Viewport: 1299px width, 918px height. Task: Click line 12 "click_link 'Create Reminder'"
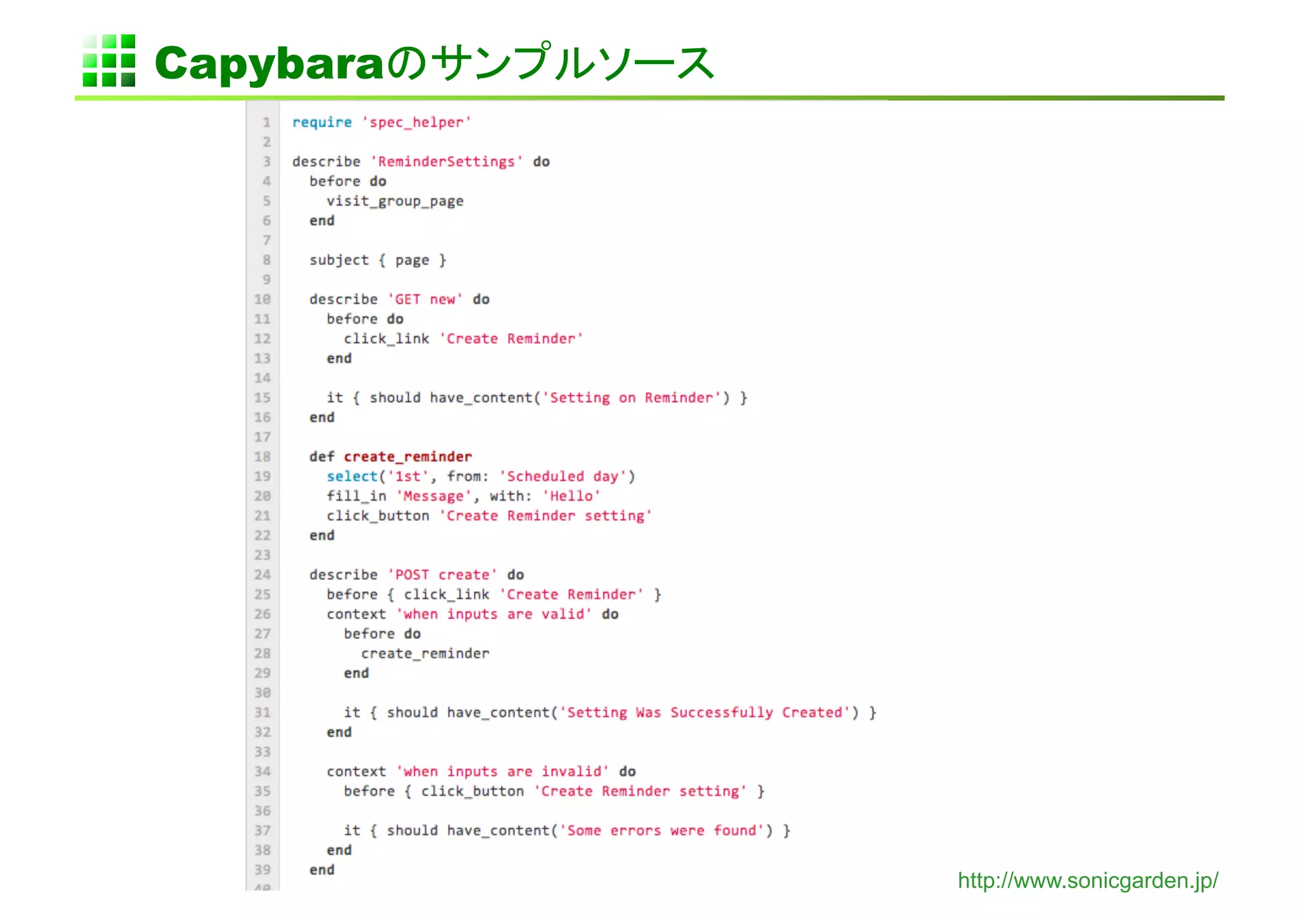[x=463, y=339]
